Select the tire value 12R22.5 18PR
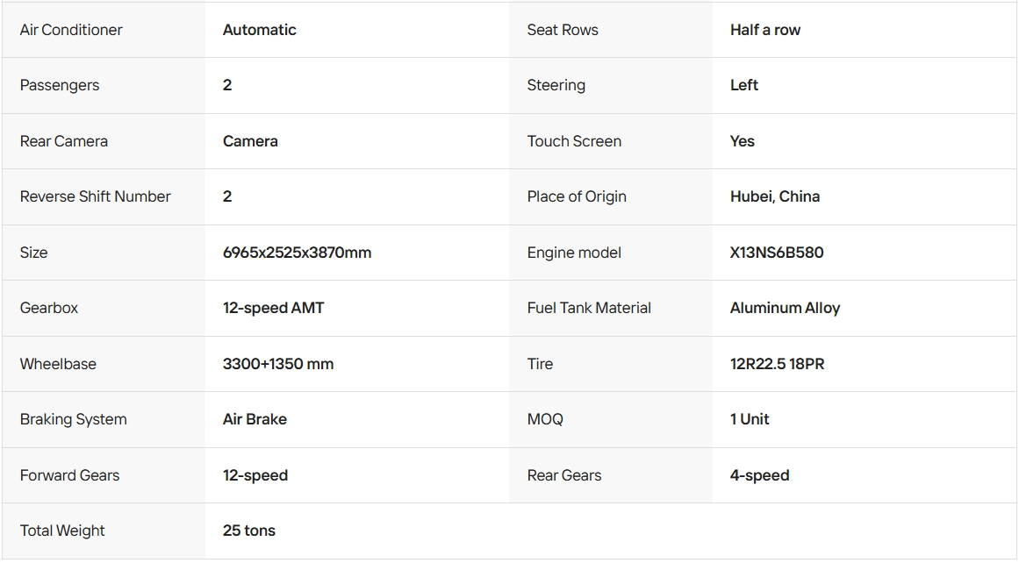This screenshot has height=563, width=1019. pyautogui.click(x=778, y=364)
